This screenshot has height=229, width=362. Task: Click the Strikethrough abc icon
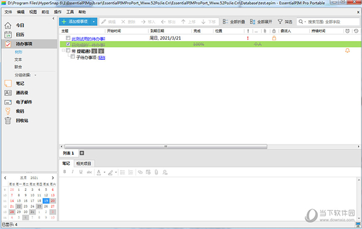pyautogui.click(x=89, y=172)
